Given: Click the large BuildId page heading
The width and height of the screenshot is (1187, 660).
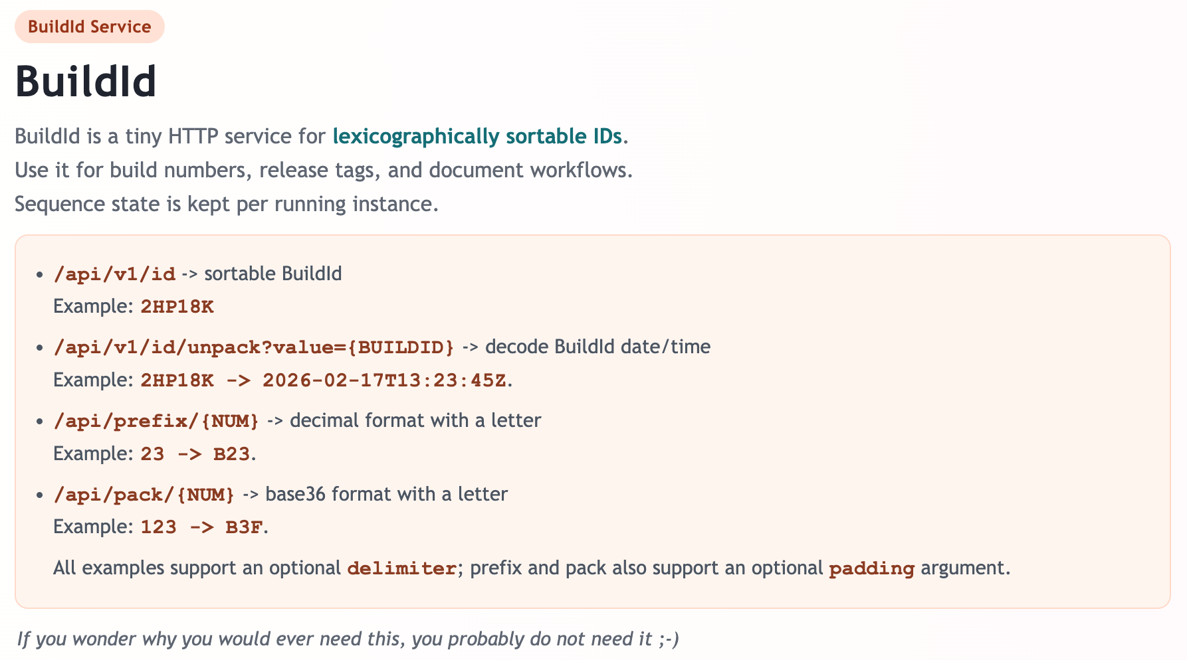Looking at the screenshot, I should (x=86, y=82).
